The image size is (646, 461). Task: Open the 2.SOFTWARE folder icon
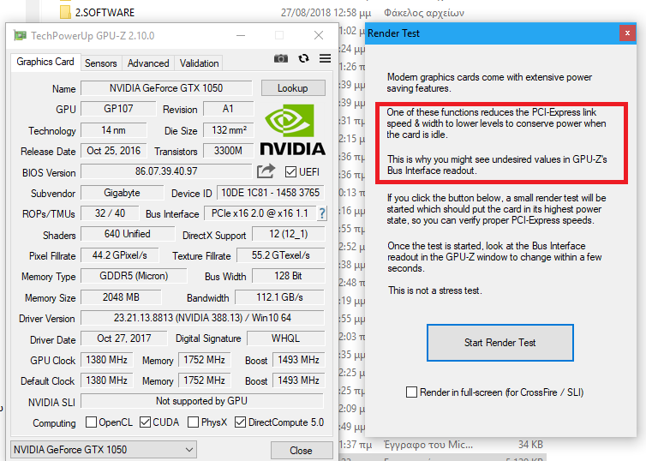[65, 12]
